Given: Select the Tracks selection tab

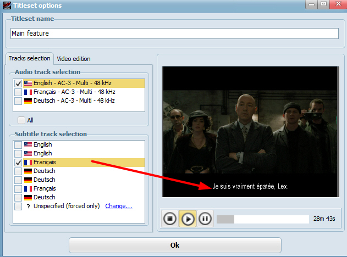Looking at the screenshot, I should (x=30, y=58).
